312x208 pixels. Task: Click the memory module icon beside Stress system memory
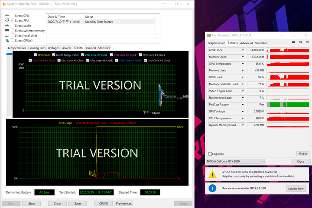point(7,30)
